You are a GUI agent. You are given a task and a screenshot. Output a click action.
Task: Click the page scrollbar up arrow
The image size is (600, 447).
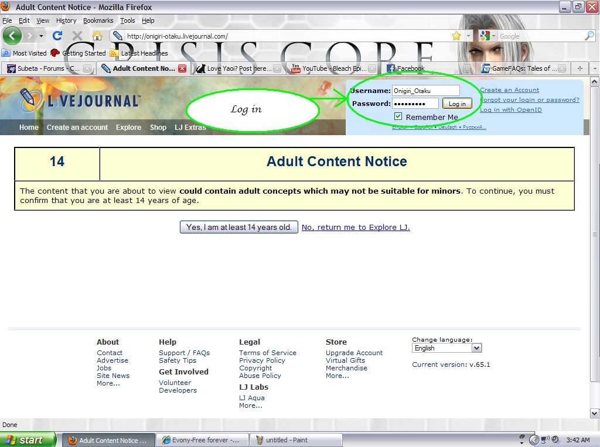click(594, 81)
